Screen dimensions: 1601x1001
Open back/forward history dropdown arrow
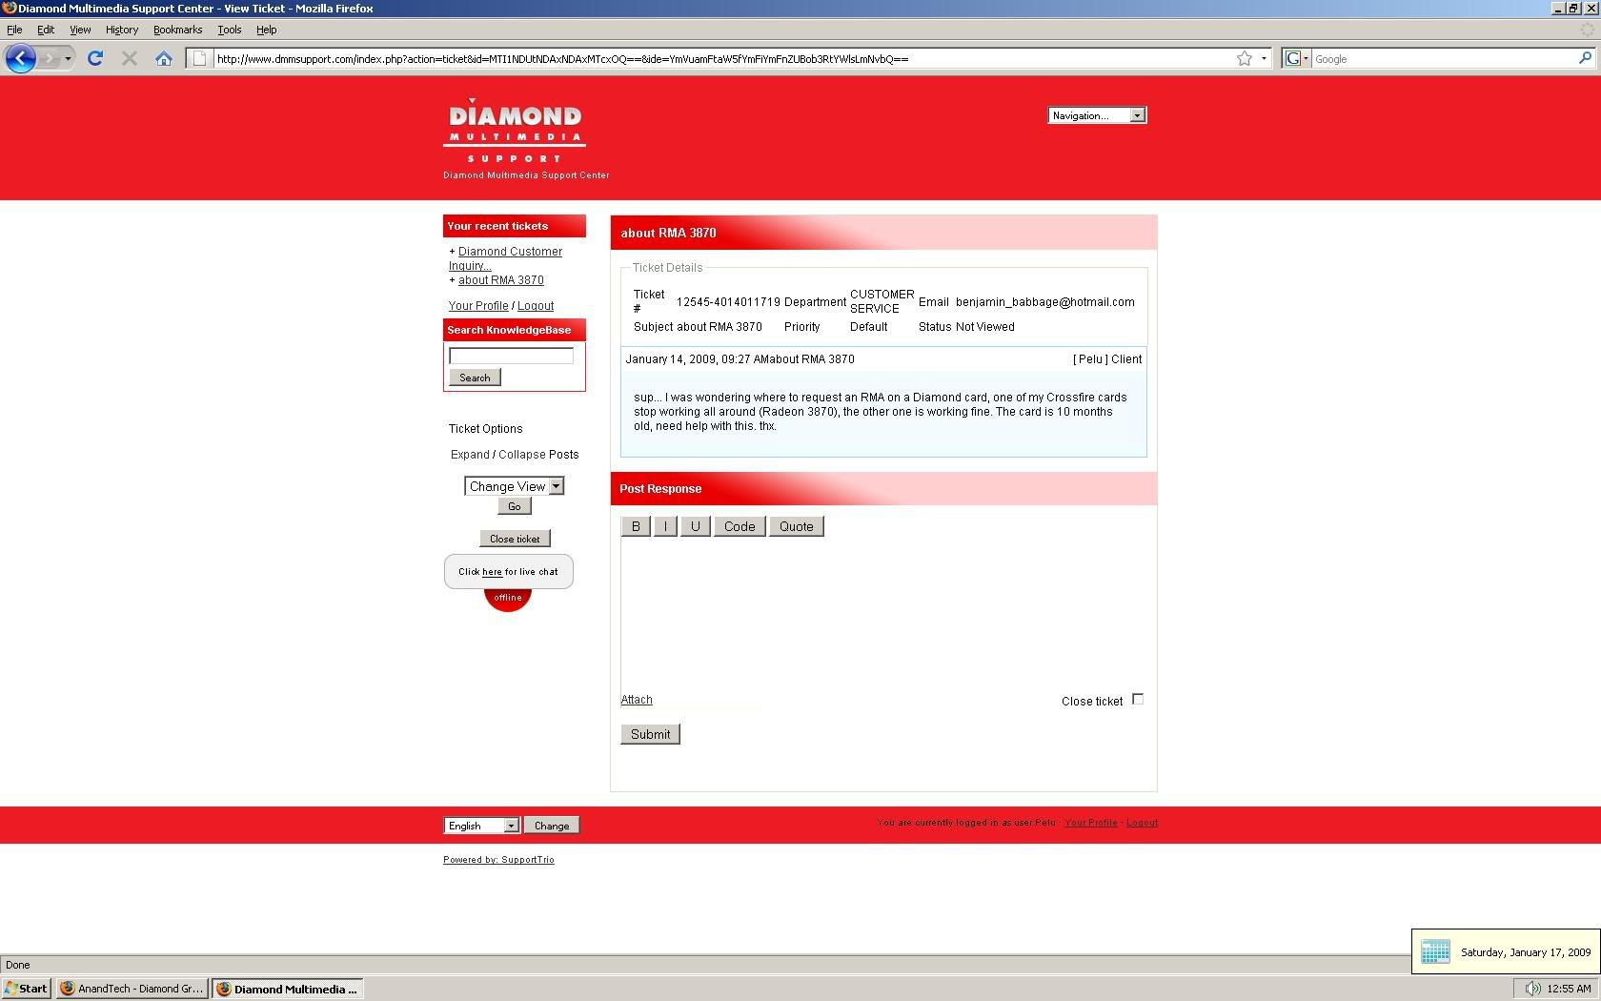pos(68,59)
